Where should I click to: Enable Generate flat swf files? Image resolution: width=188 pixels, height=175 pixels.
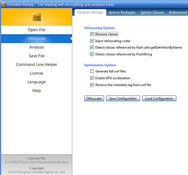tap(92, 71)
